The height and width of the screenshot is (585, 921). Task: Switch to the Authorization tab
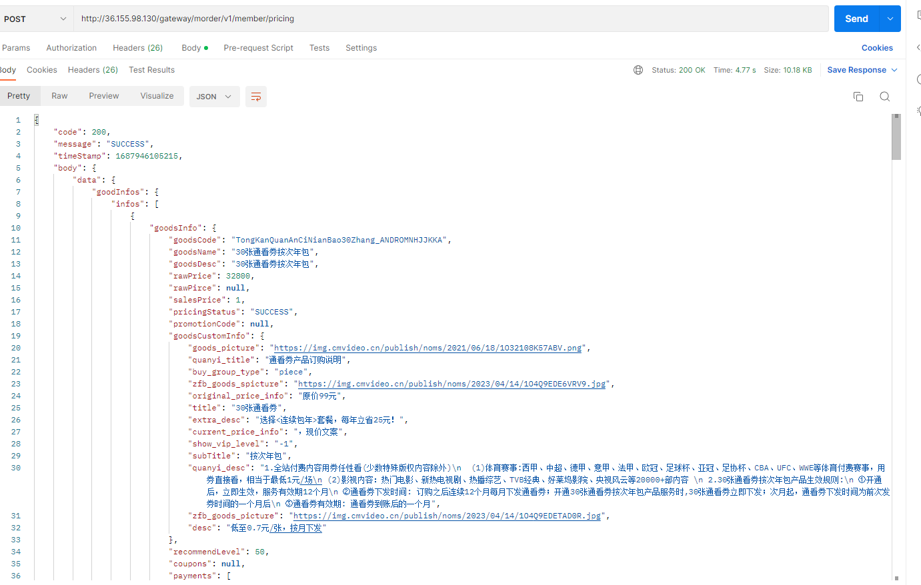point(71,48)
